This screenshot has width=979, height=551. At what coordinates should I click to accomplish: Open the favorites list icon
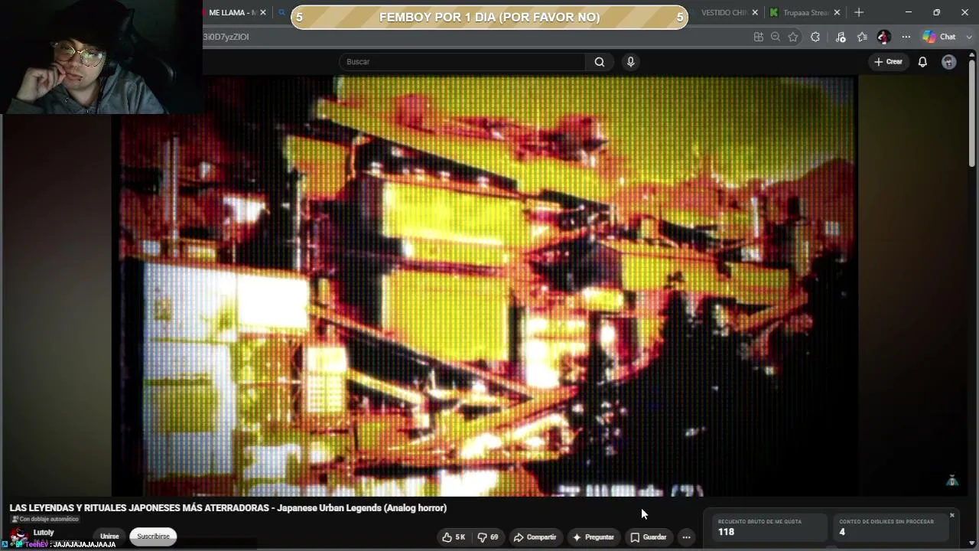coord(862,37)
